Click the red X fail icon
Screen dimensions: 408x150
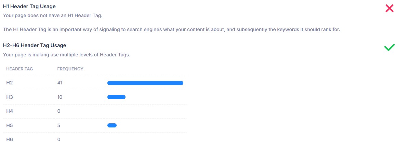pyautogui.click(x=390, y=9)
